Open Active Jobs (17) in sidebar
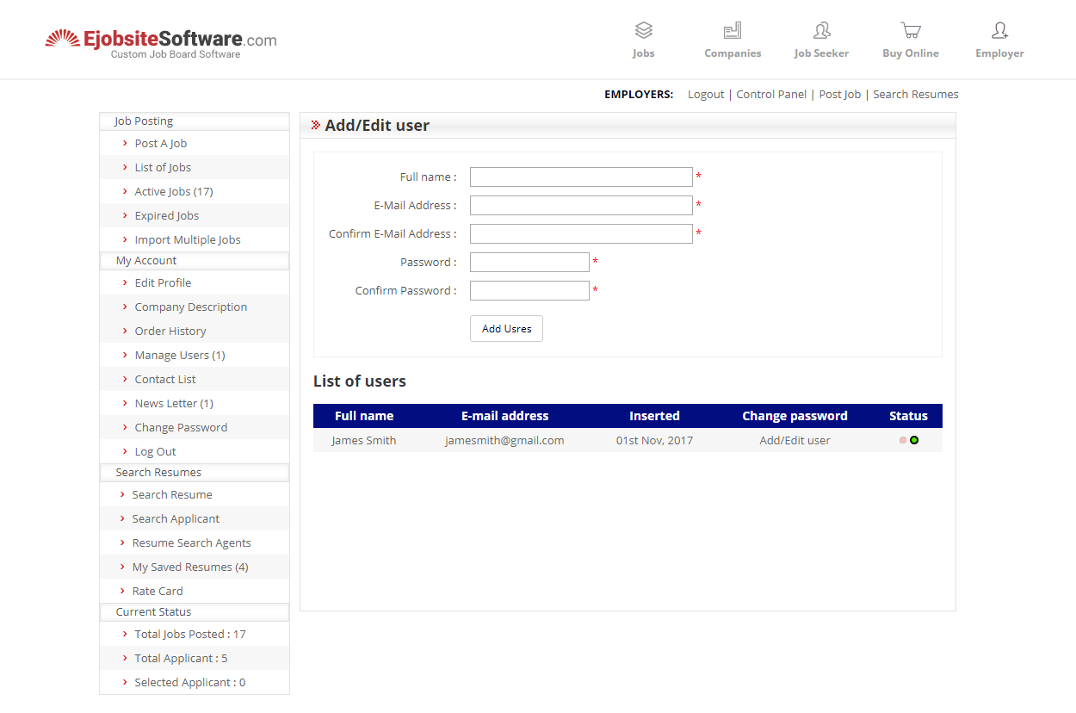This screenshot has height=713, width=1076. pos(174,192)
